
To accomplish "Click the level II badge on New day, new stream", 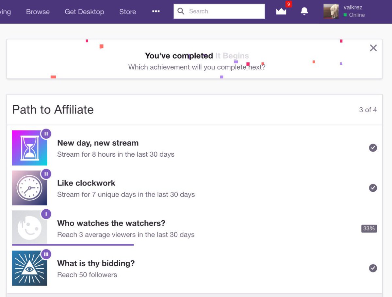I will pos(46,133).
